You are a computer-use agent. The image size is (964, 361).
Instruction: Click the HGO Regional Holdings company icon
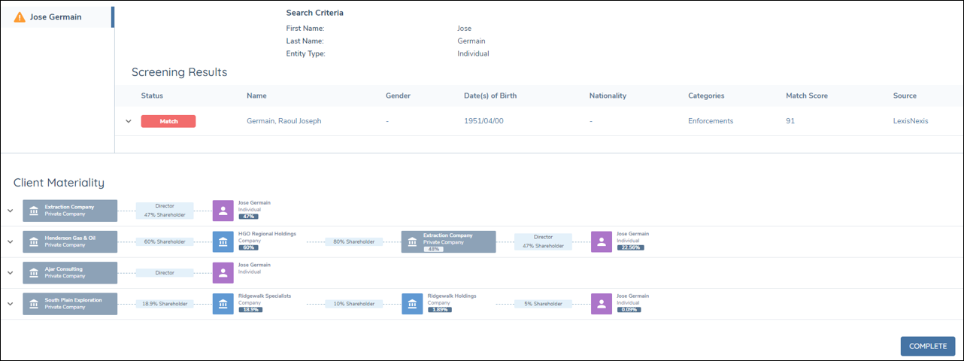(x=223, y=241)
